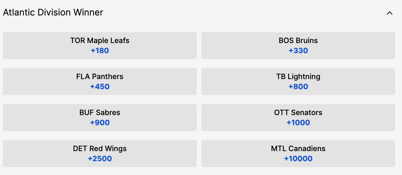Tap the +450 odds
The height and width of the screenshot is (175, 402).
point(100,87)
